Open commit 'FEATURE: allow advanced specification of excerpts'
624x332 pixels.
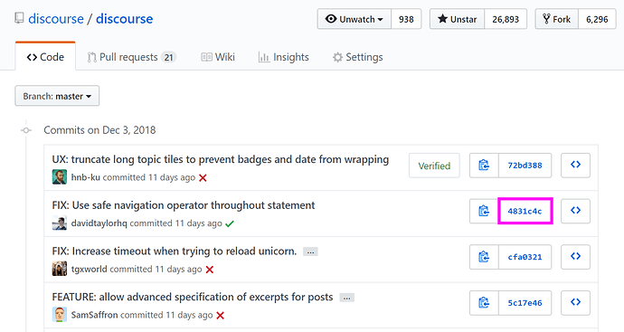(x=193, y=297)
